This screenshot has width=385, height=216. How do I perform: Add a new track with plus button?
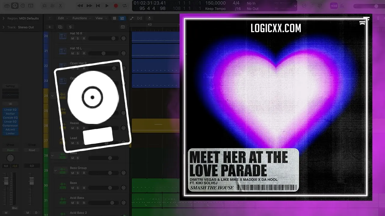pyautogui.click(x=50, y=27)
